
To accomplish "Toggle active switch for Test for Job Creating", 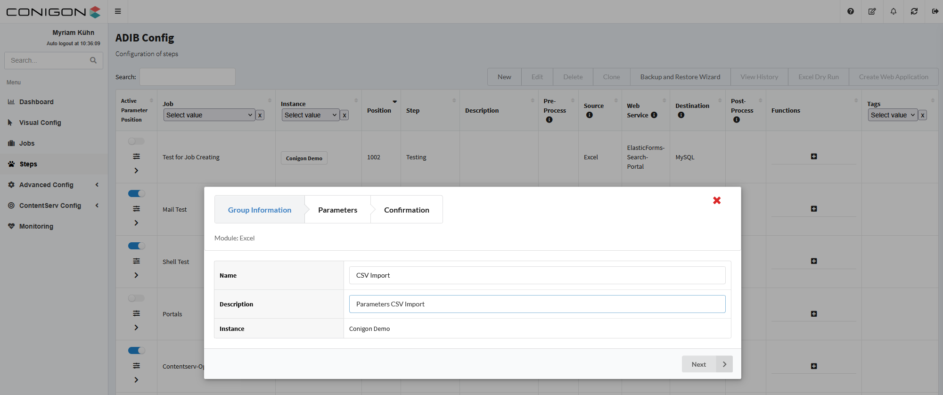I will [136, 141].
